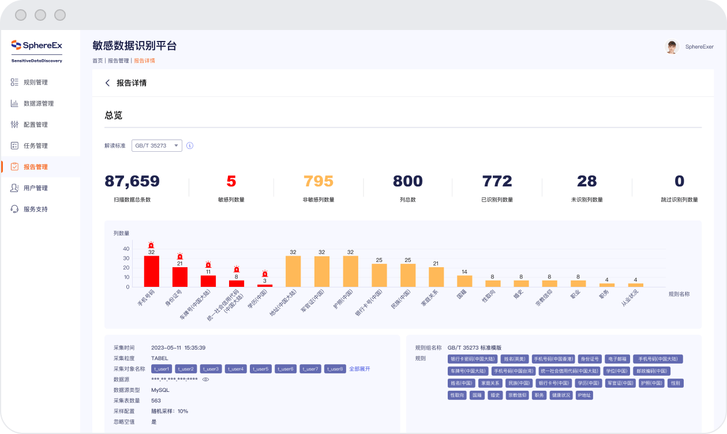This screenshot has width=727, height=434.
Task: Expand all objects via 全部展开
Action: point(359,369)
